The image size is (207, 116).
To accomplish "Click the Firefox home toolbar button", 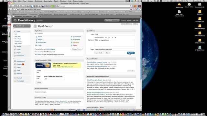I will click(x=28, y=6).
